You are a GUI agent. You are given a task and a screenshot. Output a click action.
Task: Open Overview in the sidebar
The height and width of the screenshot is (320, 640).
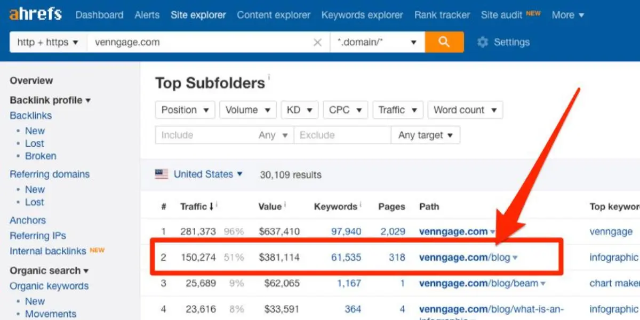coord(31,81)
